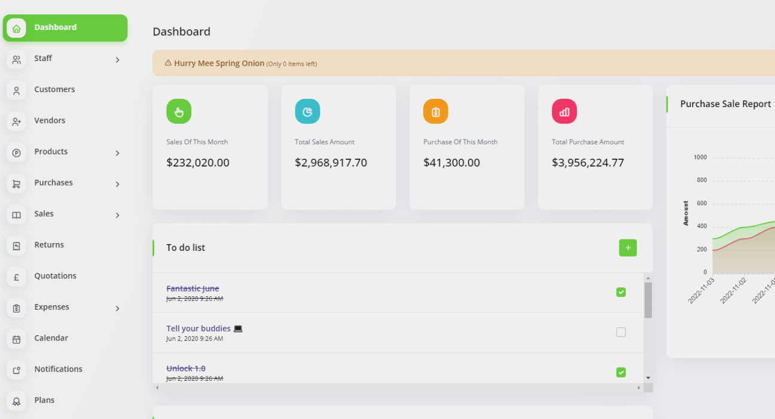
Task: Click the Quotations pound-sign icon
Action: click(x=16, y=277)
